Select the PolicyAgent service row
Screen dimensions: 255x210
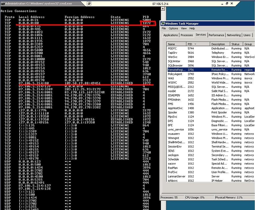[x=211, y=74]
